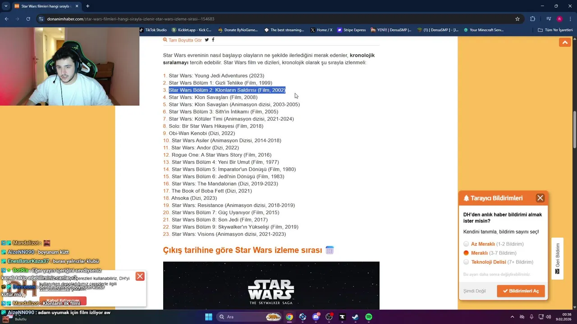Open Steam from the taskbar
The height and width of the screenshot is (324, 577).
(355, 317)
